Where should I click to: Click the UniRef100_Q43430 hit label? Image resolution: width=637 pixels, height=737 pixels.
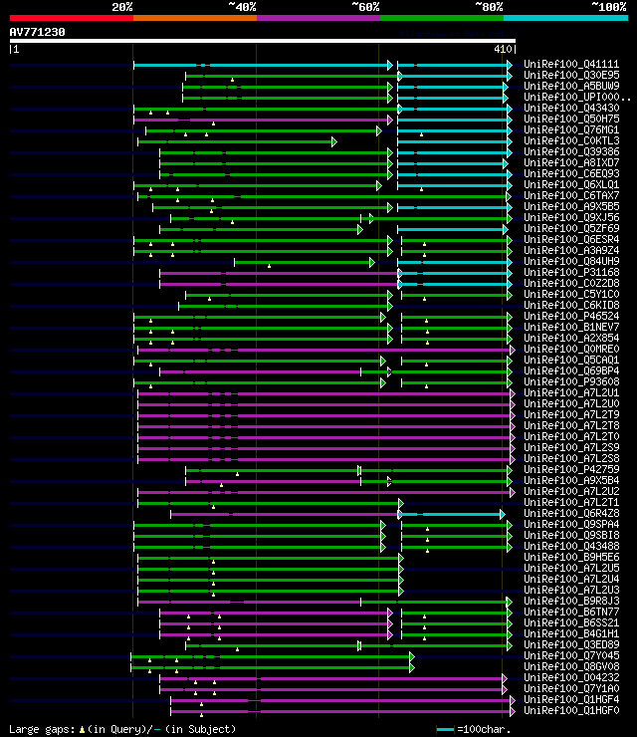(x=571, y=108)
